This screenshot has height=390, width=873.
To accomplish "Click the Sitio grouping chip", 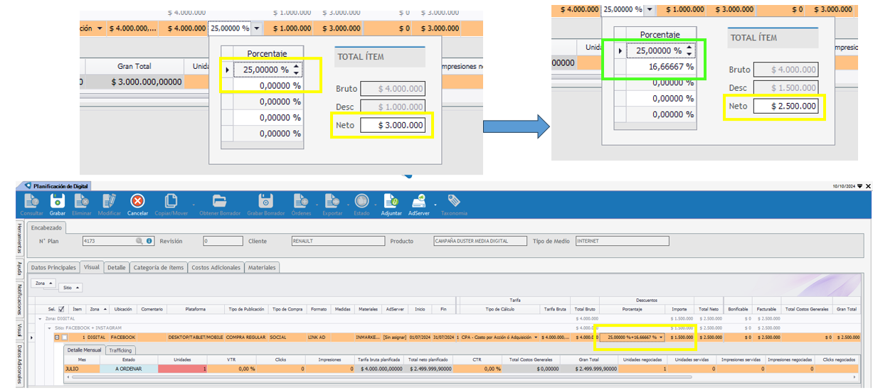I will [70, 288].
